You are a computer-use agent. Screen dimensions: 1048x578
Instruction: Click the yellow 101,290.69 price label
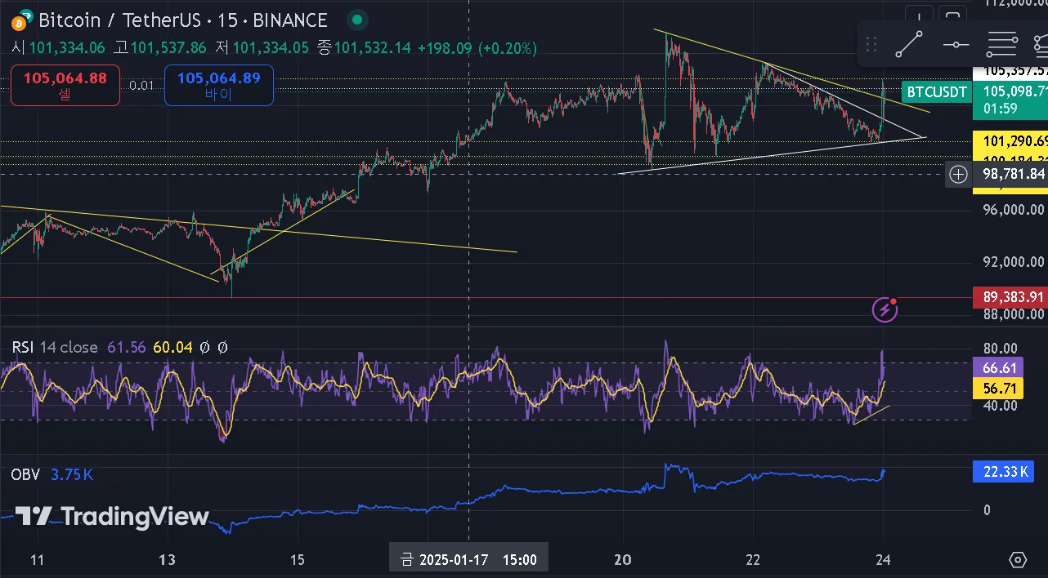[x=1010, y=140]
